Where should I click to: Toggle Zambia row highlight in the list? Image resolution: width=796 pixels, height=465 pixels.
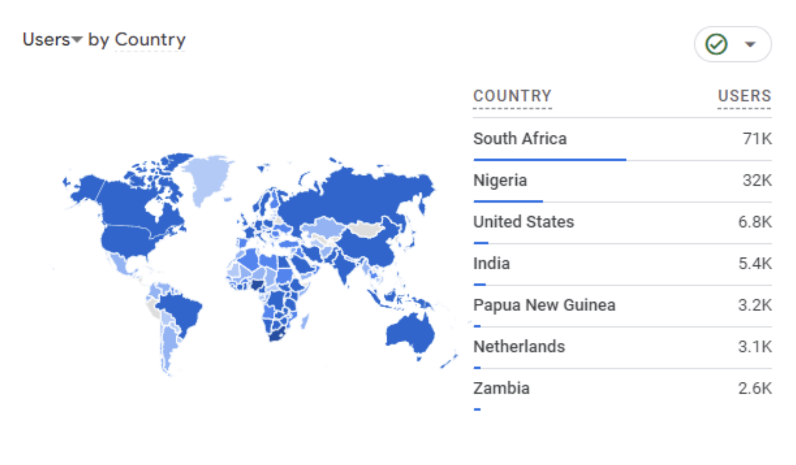[501, 388]
